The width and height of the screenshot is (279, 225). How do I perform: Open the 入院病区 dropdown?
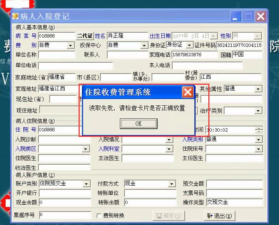point(86,149)
